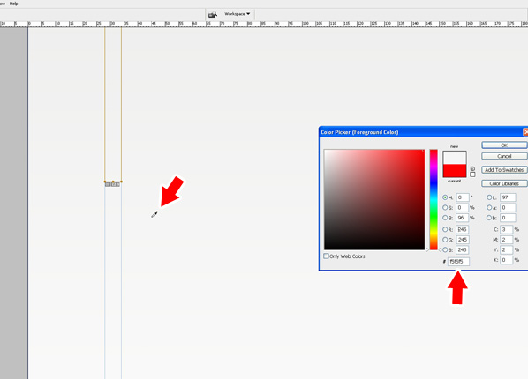
Task: Click the red current color swatch
Action: pyautogui.click(x=455, y=170)
